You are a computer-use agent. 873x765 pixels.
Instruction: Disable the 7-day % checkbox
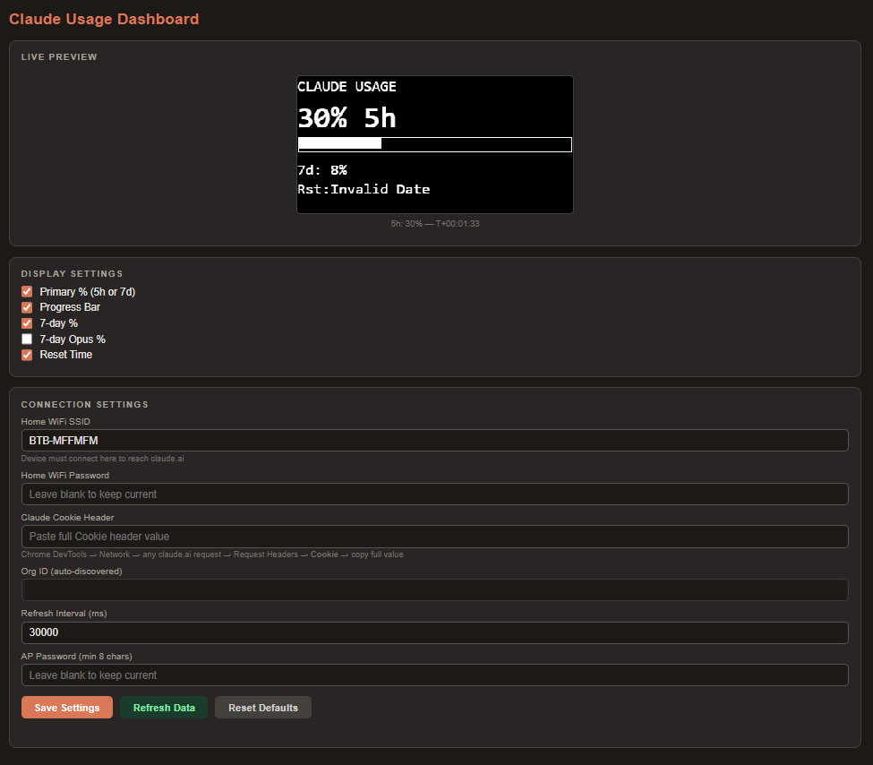pyautogui.click(x=27, y=323)
